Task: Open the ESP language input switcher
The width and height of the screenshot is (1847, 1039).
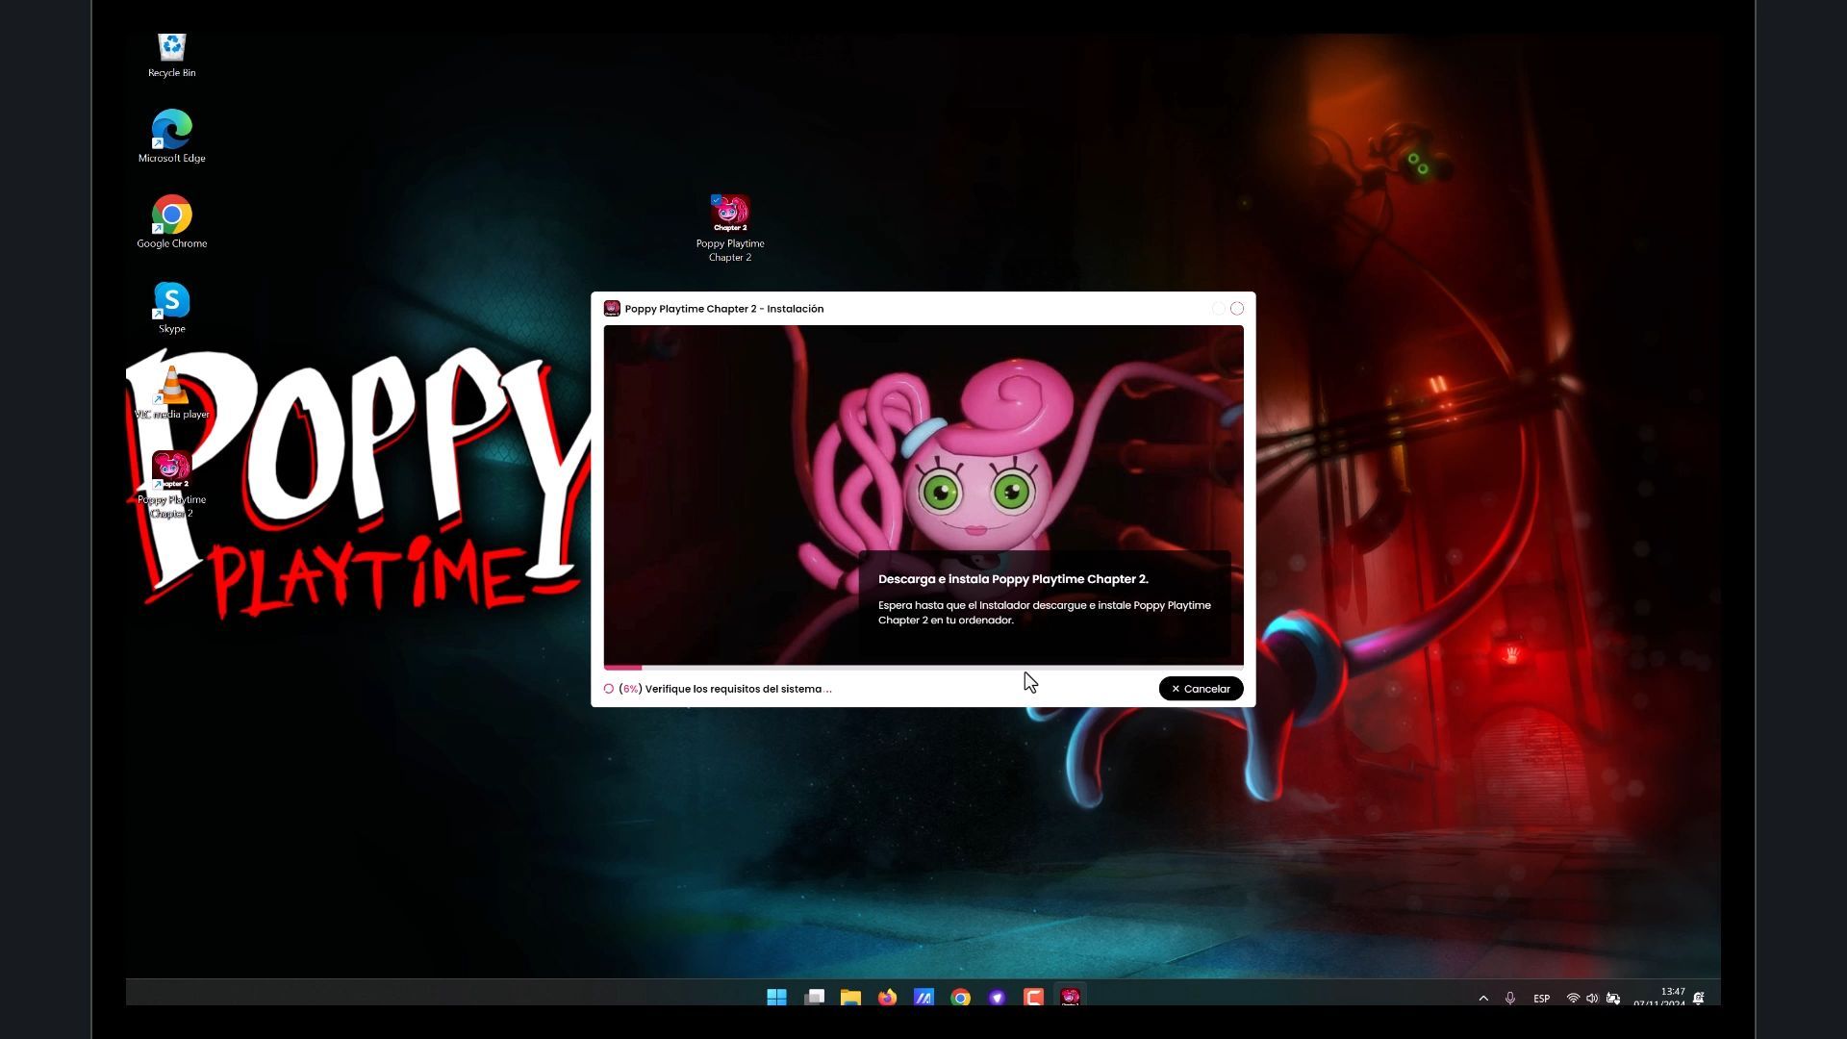Action: (x=1541, y=999)
